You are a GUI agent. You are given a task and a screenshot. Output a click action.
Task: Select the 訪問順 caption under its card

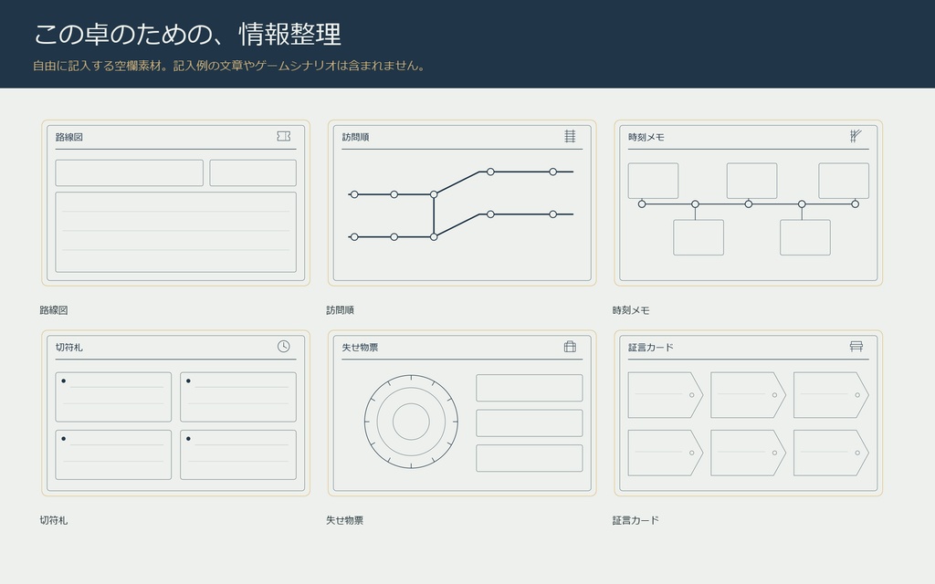point(340,310)
